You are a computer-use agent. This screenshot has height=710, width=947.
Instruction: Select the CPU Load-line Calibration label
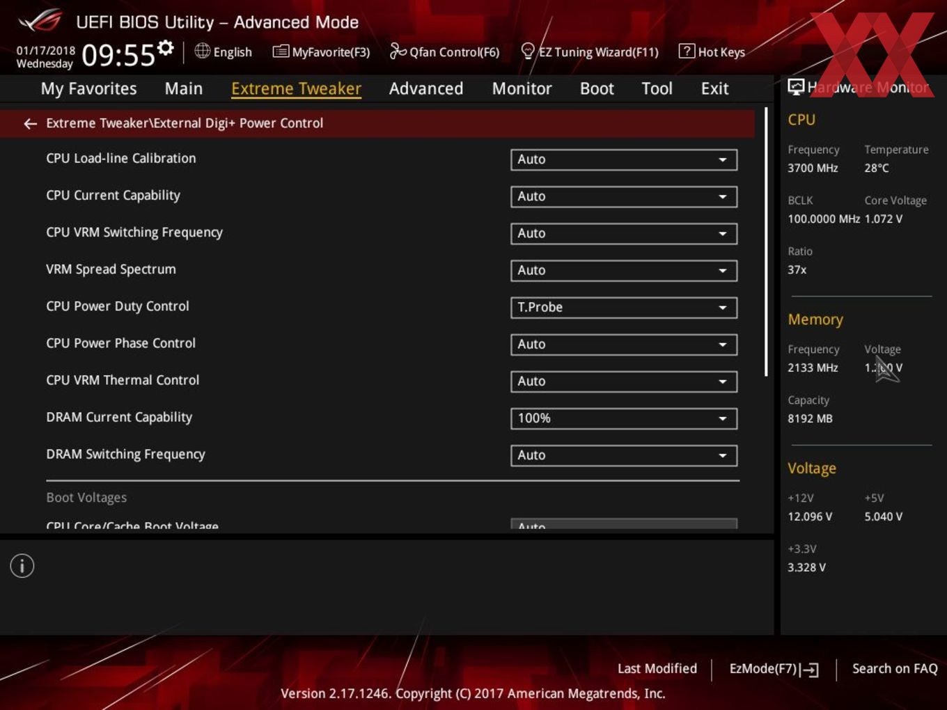[x=121, y=158]
